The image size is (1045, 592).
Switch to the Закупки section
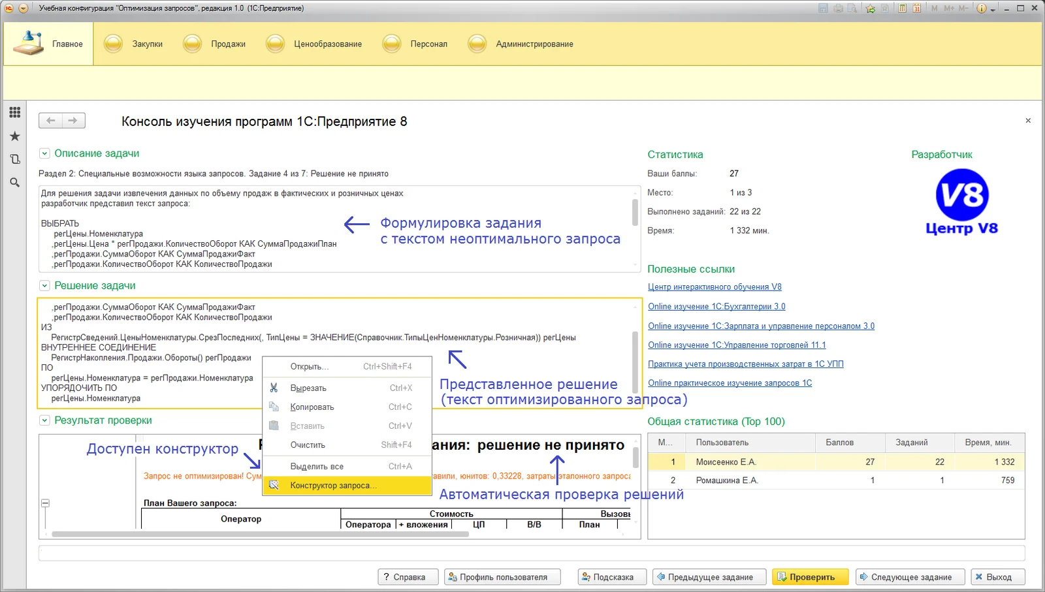(x=134, y=44)
